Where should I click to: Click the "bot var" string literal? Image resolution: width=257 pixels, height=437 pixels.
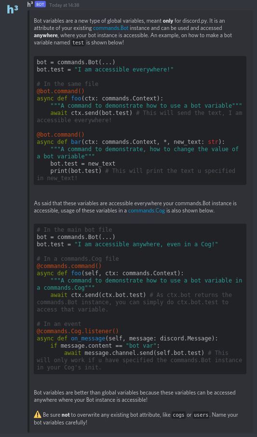pos(141,346)
